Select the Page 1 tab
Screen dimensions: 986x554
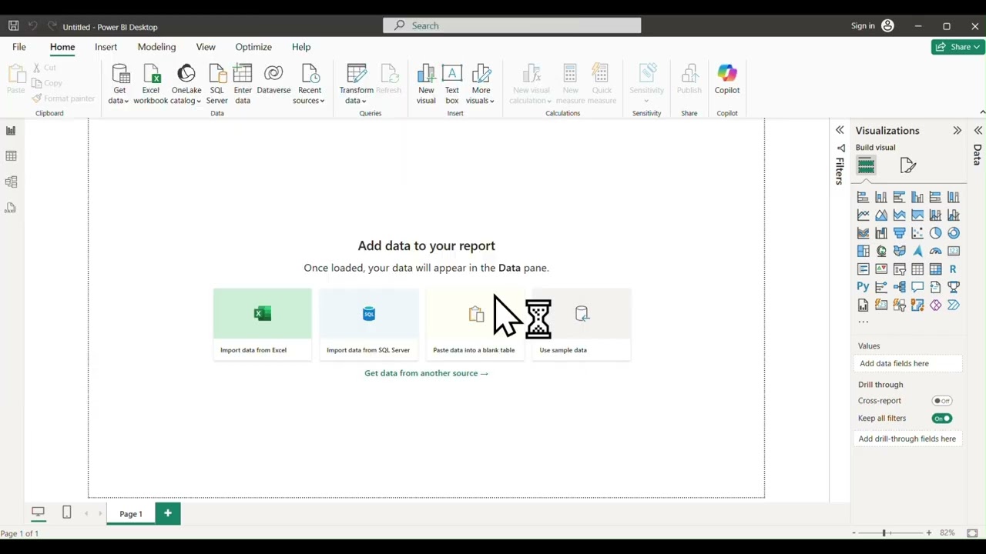coord(131,513)
